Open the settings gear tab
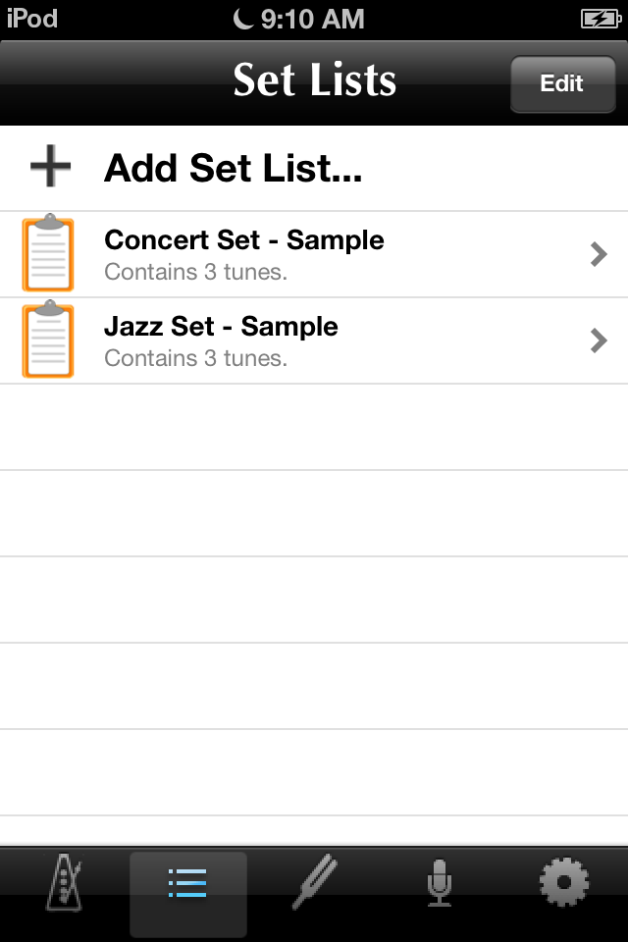 click(x=563, y=882)
